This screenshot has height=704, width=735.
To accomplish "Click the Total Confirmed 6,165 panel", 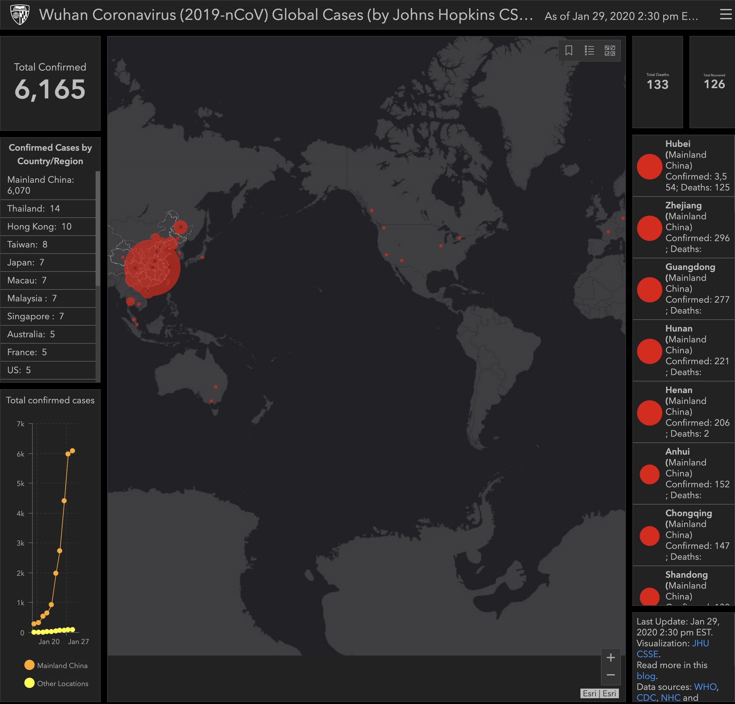I will (50, 83).
